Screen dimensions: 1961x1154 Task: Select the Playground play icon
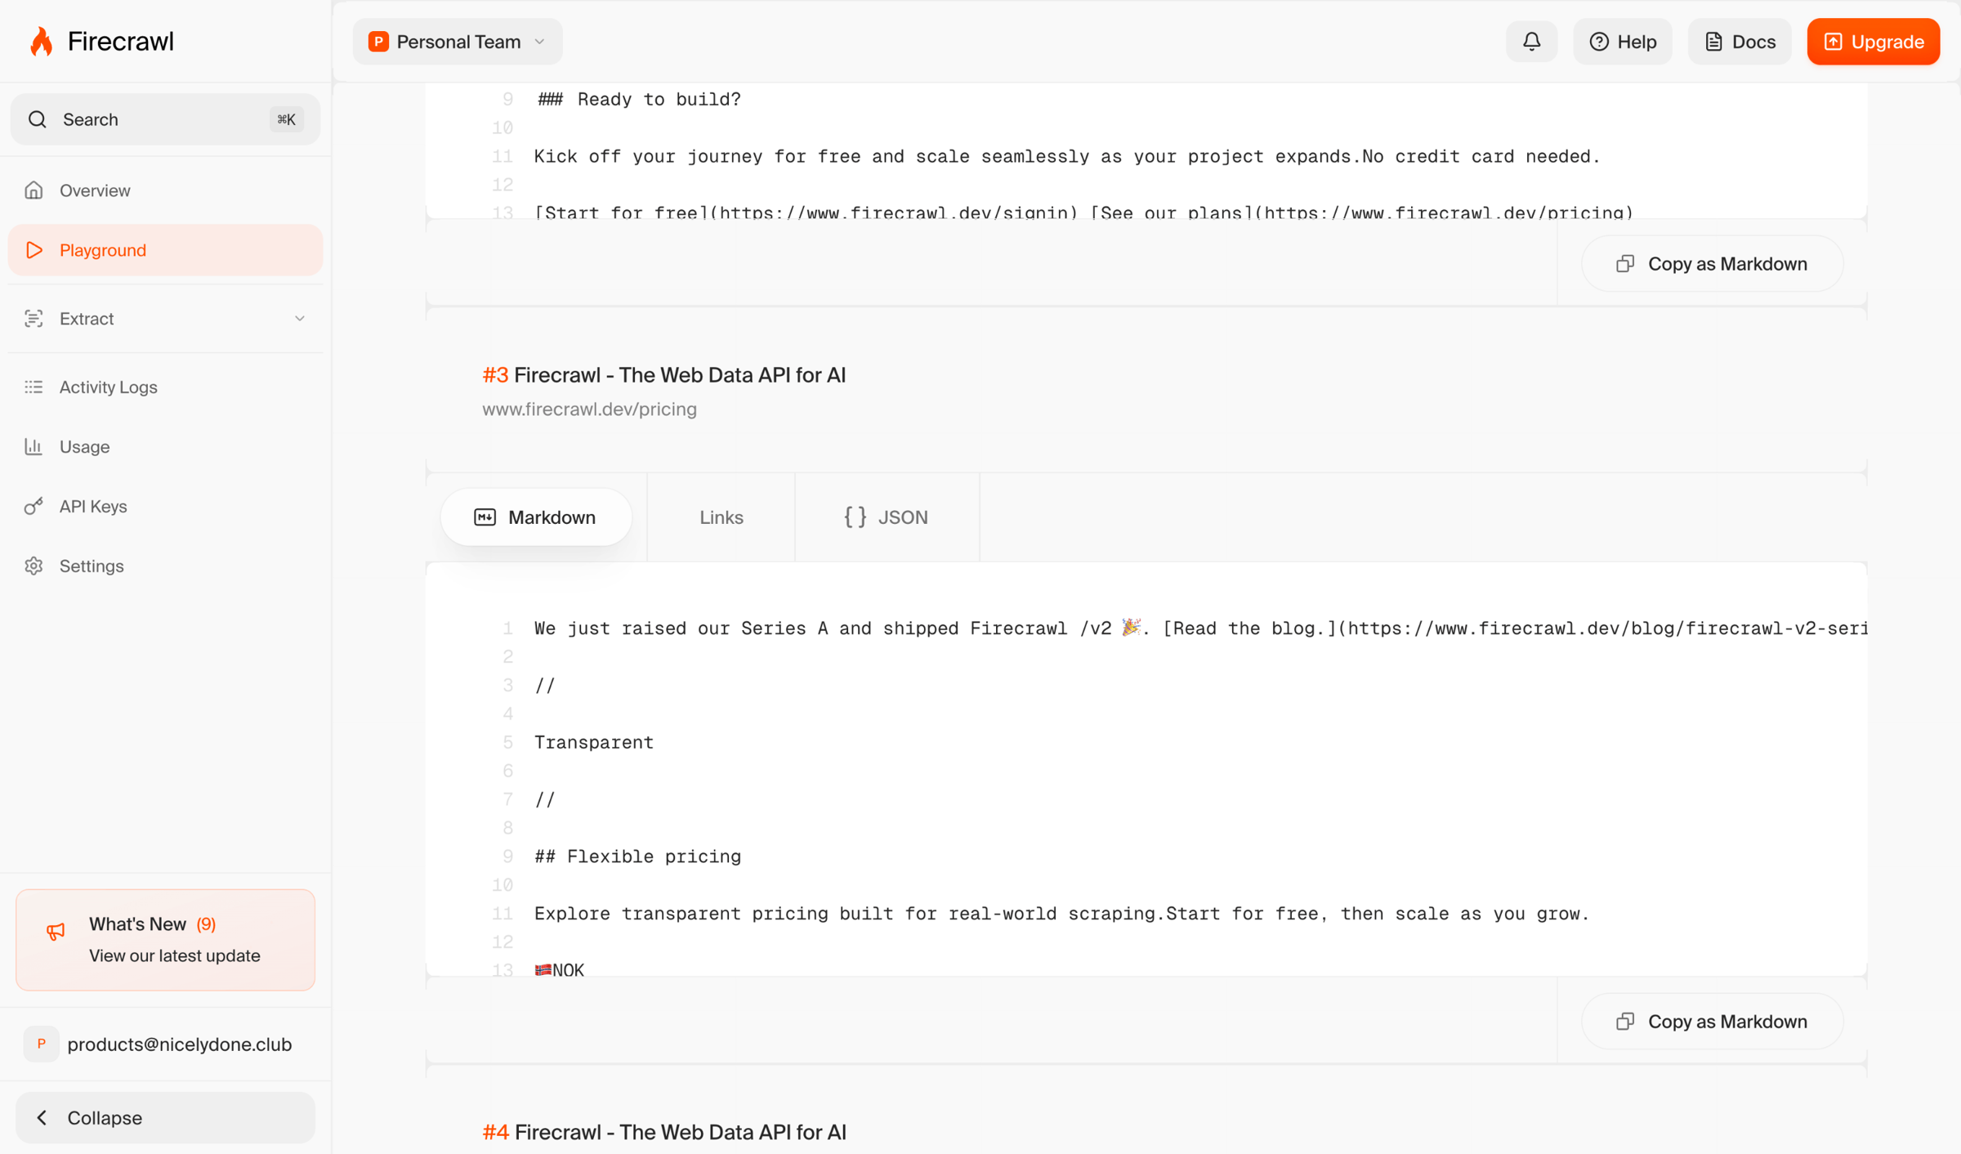(34, 250)
